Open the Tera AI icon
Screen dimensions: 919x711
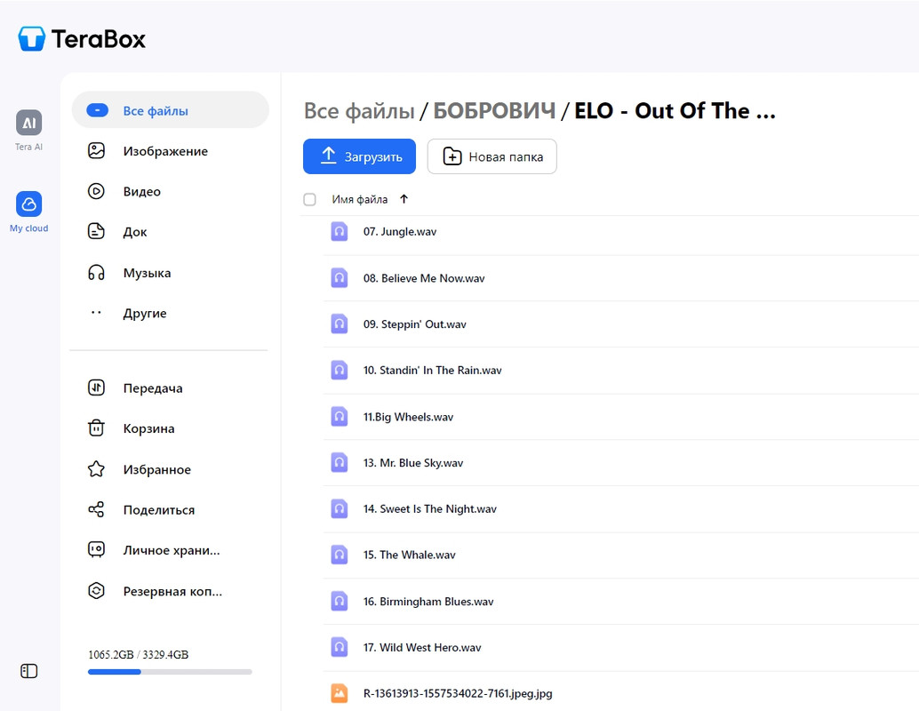click(28, 123)
